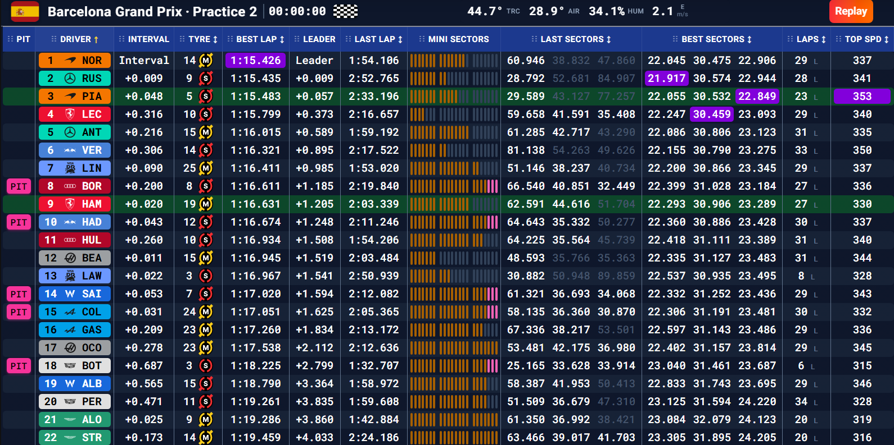The height and width of the screenshot is (445, 894).
Task: Click the INTERVAL column header
Action: (144, 39)
